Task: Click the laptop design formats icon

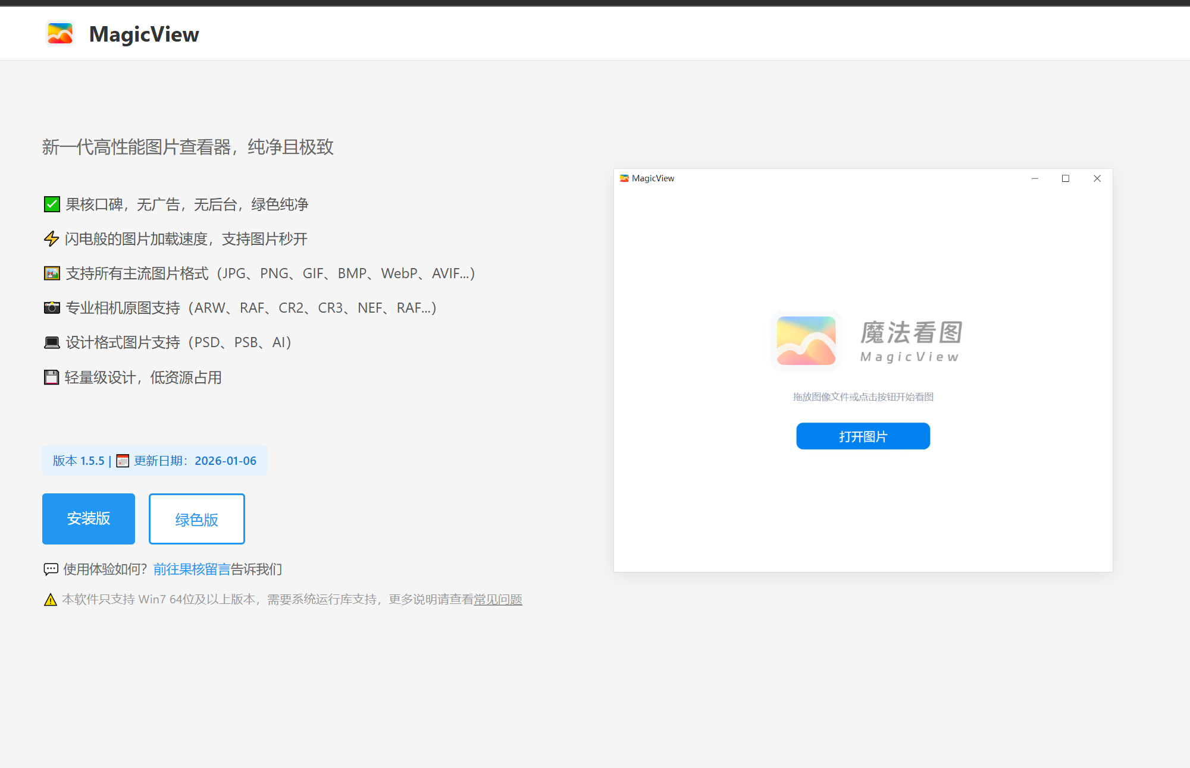Action: 52,342
